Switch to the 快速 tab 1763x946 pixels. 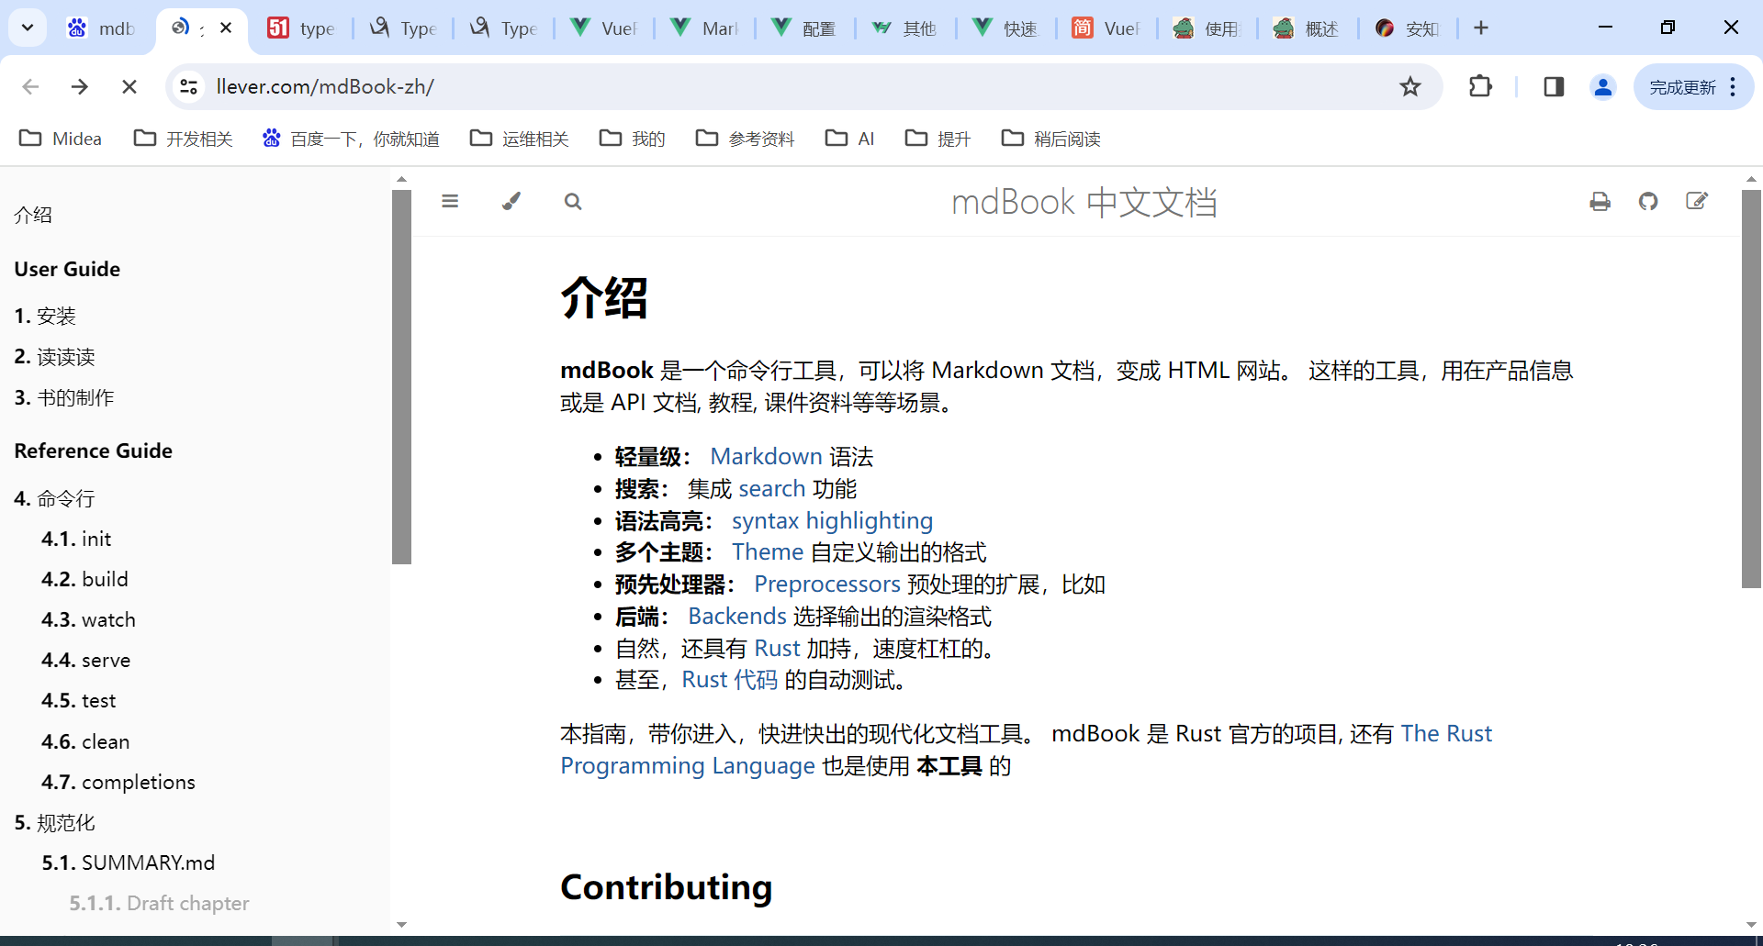pyautogui.click(x=1005, y=28)
